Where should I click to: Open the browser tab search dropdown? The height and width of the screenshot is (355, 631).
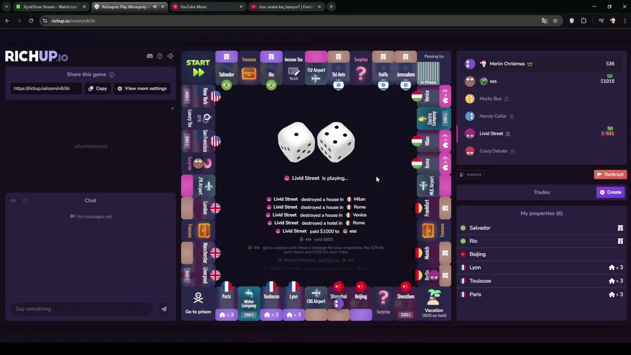click(x=6, y=7)
